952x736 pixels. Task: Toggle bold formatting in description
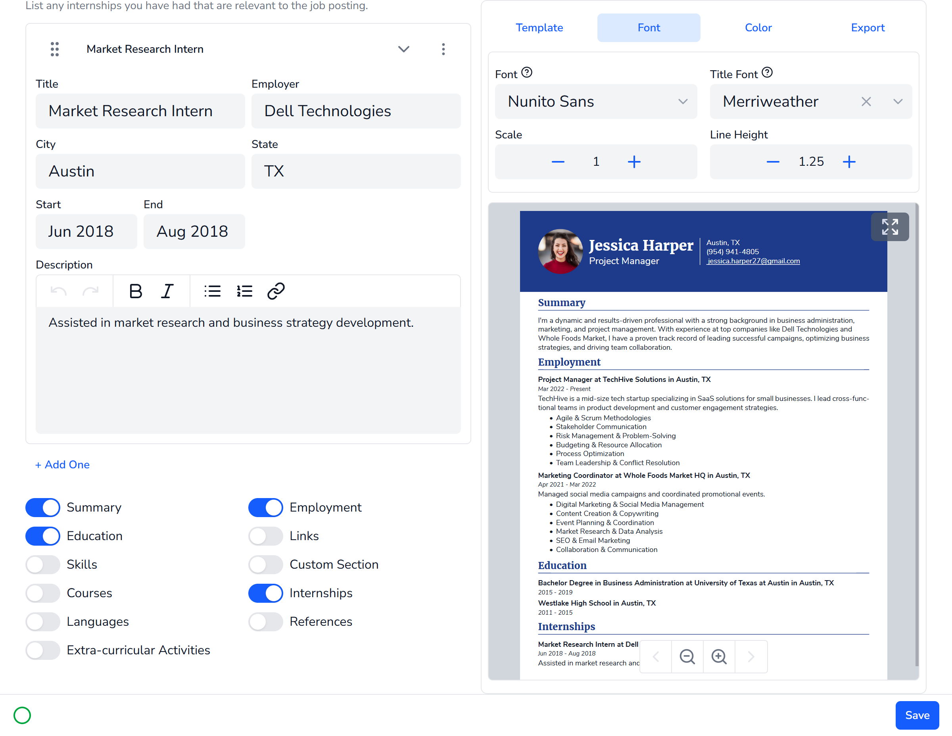point(136,291)
